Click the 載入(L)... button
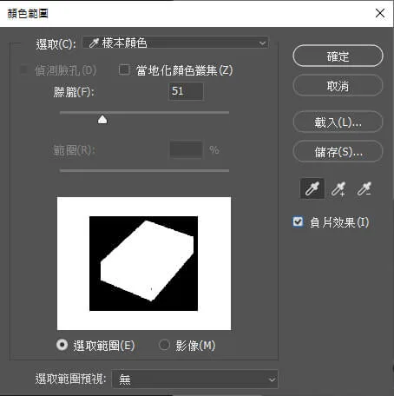Viewport: 394px width, 396px height. (338, 122)
